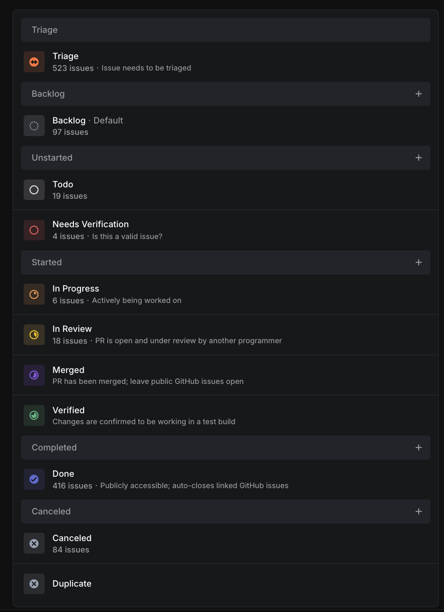Click the dotted Backlog status icon
The height and width of the screenshot is (612, 444).
coord(34,126)
